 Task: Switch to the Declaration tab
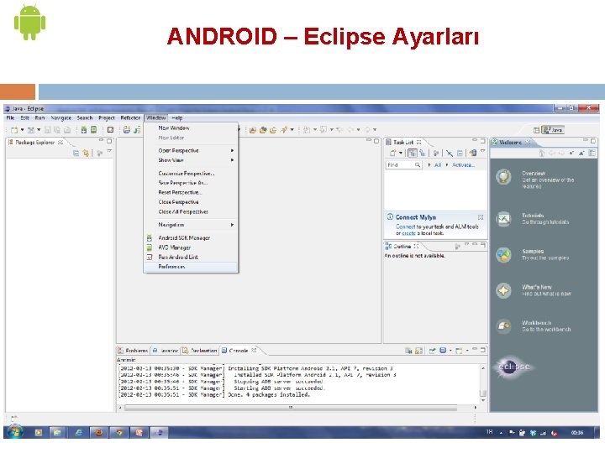(200, 351)
